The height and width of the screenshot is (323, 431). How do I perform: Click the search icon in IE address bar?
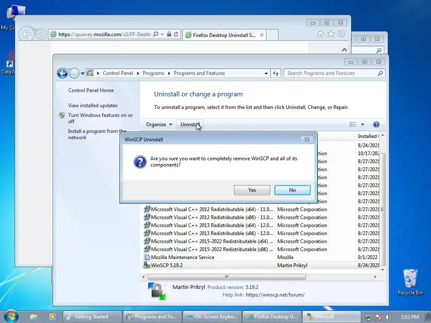coord(156,34)
